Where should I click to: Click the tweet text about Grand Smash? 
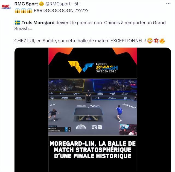90,25
